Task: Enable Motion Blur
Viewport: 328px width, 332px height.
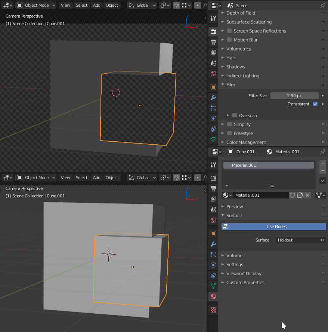Action: pyautogui.click(x=229, y=40)
